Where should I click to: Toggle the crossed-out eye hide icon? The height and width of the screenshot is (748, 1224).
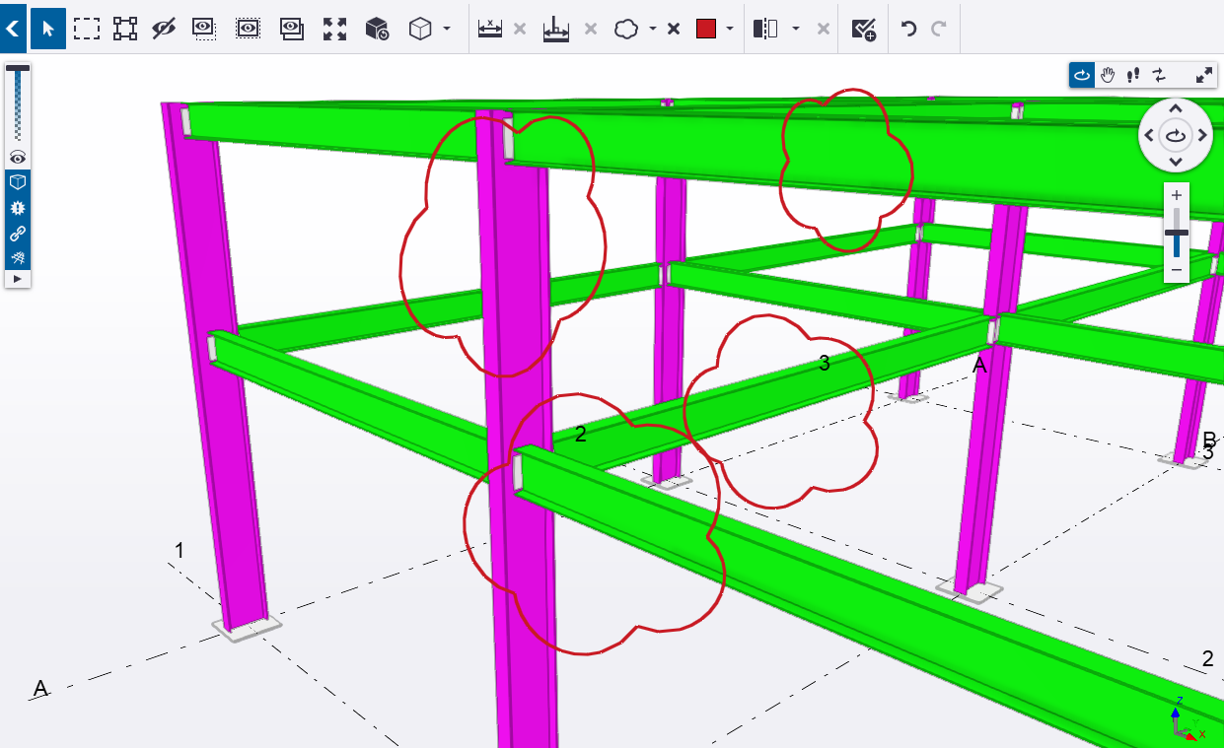[164, 29]
